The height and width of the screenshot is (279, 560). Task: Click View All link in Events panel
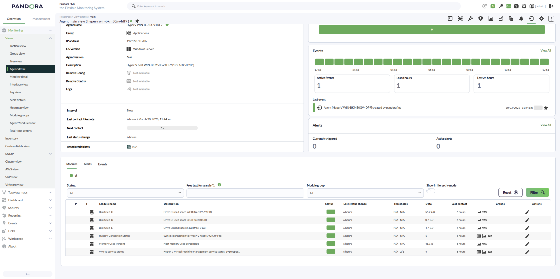(x=546, y=51)
